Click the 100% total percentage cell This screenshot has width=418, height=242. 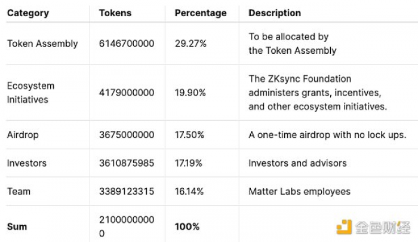(187, 226)
